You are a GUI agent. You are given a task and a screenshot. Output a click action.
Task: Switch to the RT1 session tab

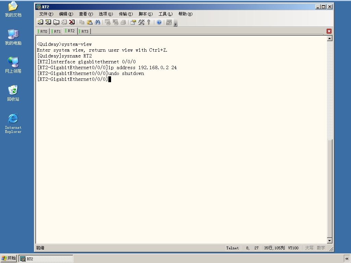tap(57, 32)
